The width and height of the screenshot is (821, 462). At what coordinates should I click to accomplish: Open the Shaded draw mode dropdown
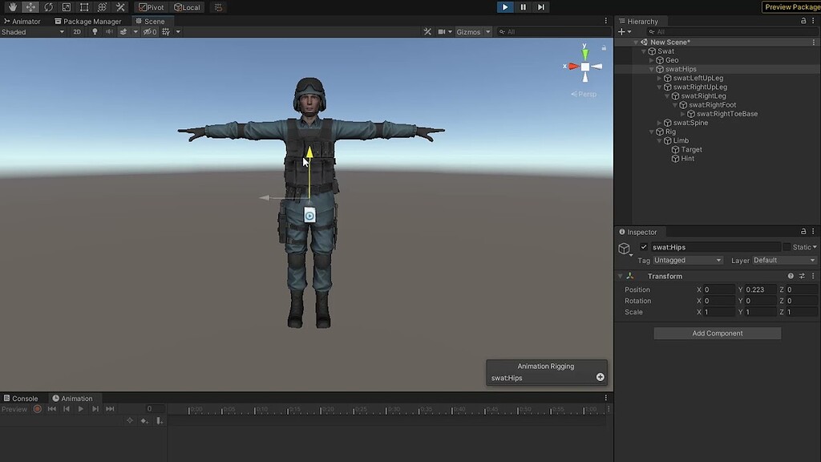point(32,32)
